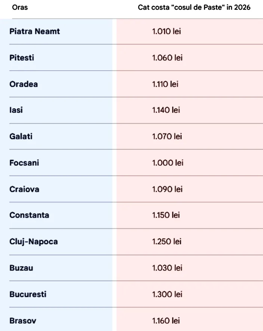
Task: Click the 1.060 lei value
Action: [167, 58]
